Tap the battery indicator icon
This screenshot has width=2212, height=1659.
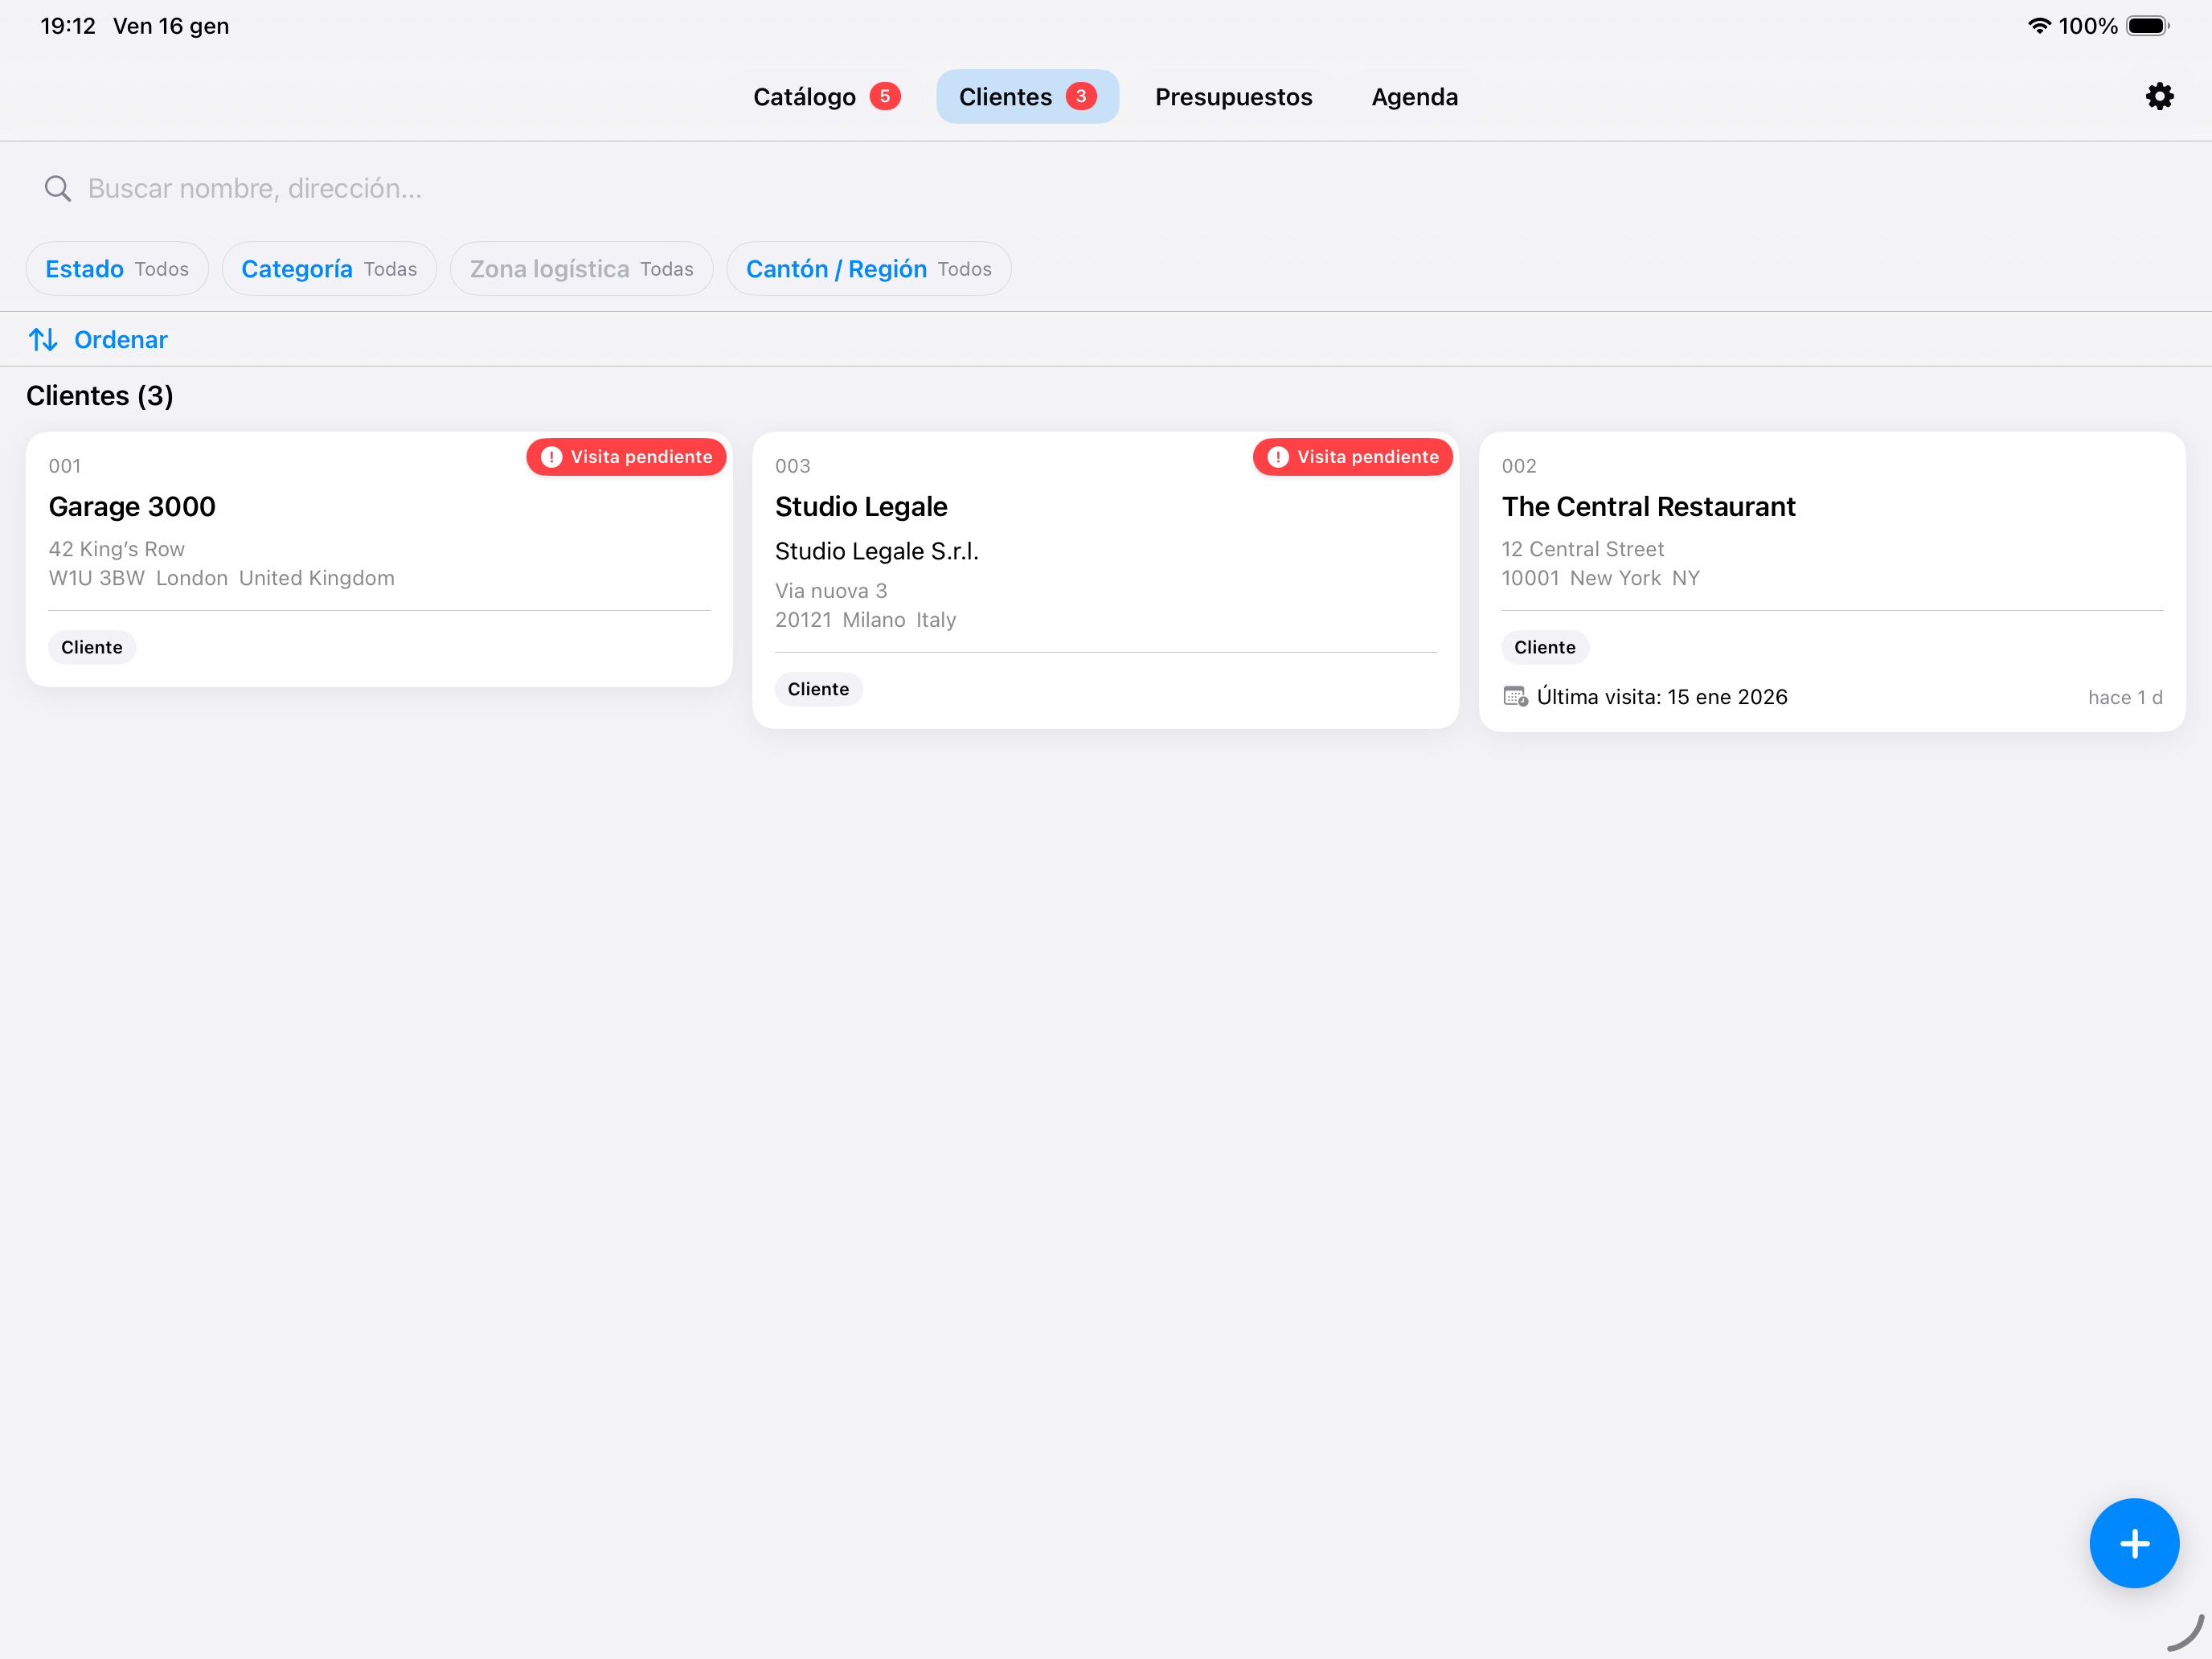pyautogui.click(x=2147, y=26)
